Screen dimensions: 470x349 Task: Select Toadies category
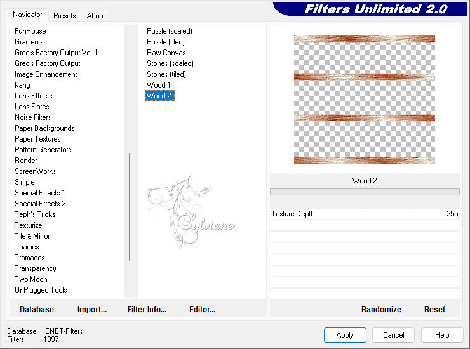tap(27, 247)
